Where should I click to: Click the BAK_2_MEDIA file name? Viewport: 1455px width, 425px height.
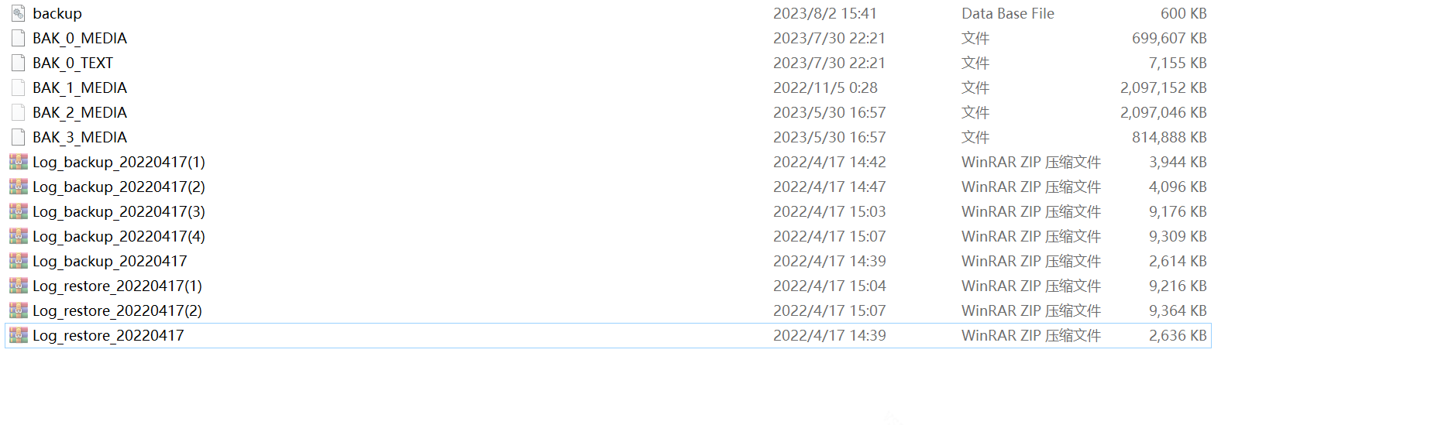pyautogui.click(x=80, y=112)
